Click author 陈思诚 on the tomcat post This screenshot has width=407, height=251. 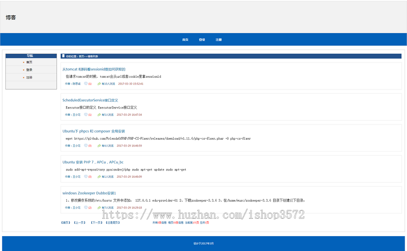click(x=76, y=84)
